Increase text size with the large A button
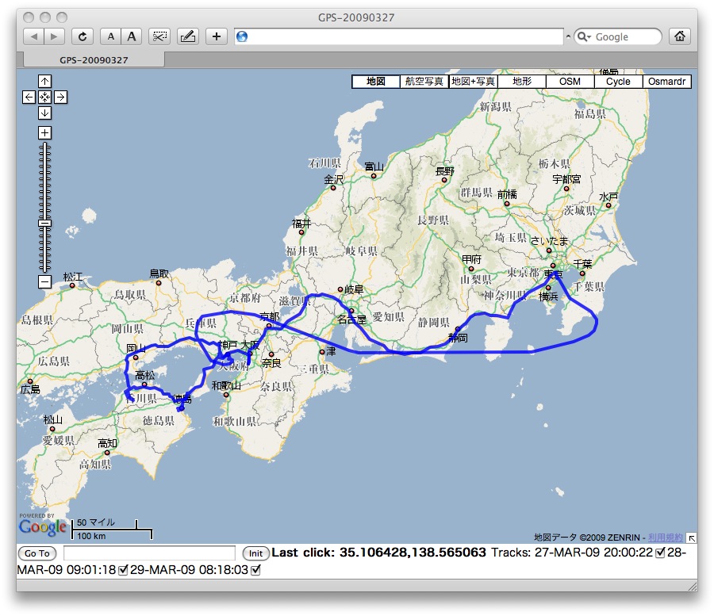Viewport: 714px width, 616px height. pyautogui.click(x=132, y=36)
